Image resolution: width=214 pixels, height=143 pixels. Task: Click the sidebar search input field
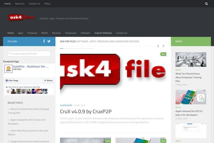click(x=29, y=54)
